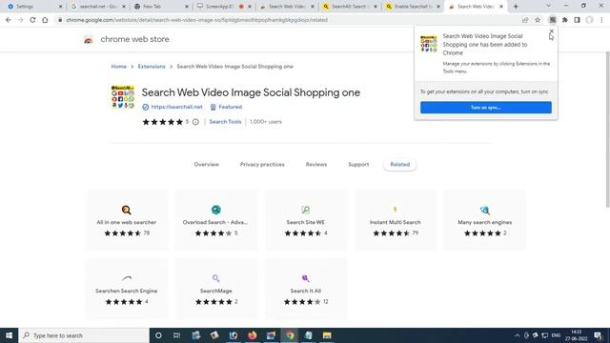Image resolution: width=610 pixels, height=343 pixels.
Task: Open the SearchMage extension card
Action: [x=216, y=289]
